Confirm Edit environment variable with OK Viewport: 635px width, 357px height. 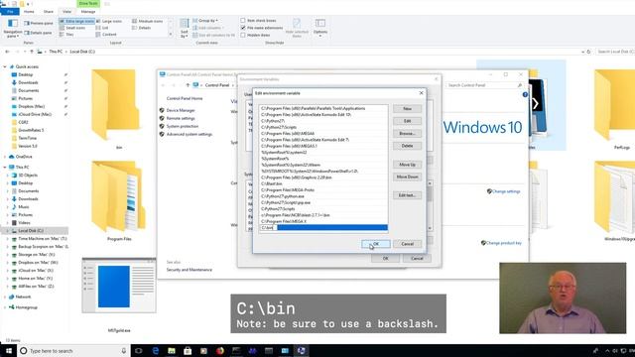[376, 244]
